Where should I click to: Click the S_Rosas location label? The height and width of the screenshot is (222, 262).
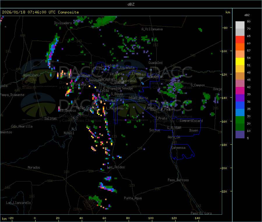[117, 94]
